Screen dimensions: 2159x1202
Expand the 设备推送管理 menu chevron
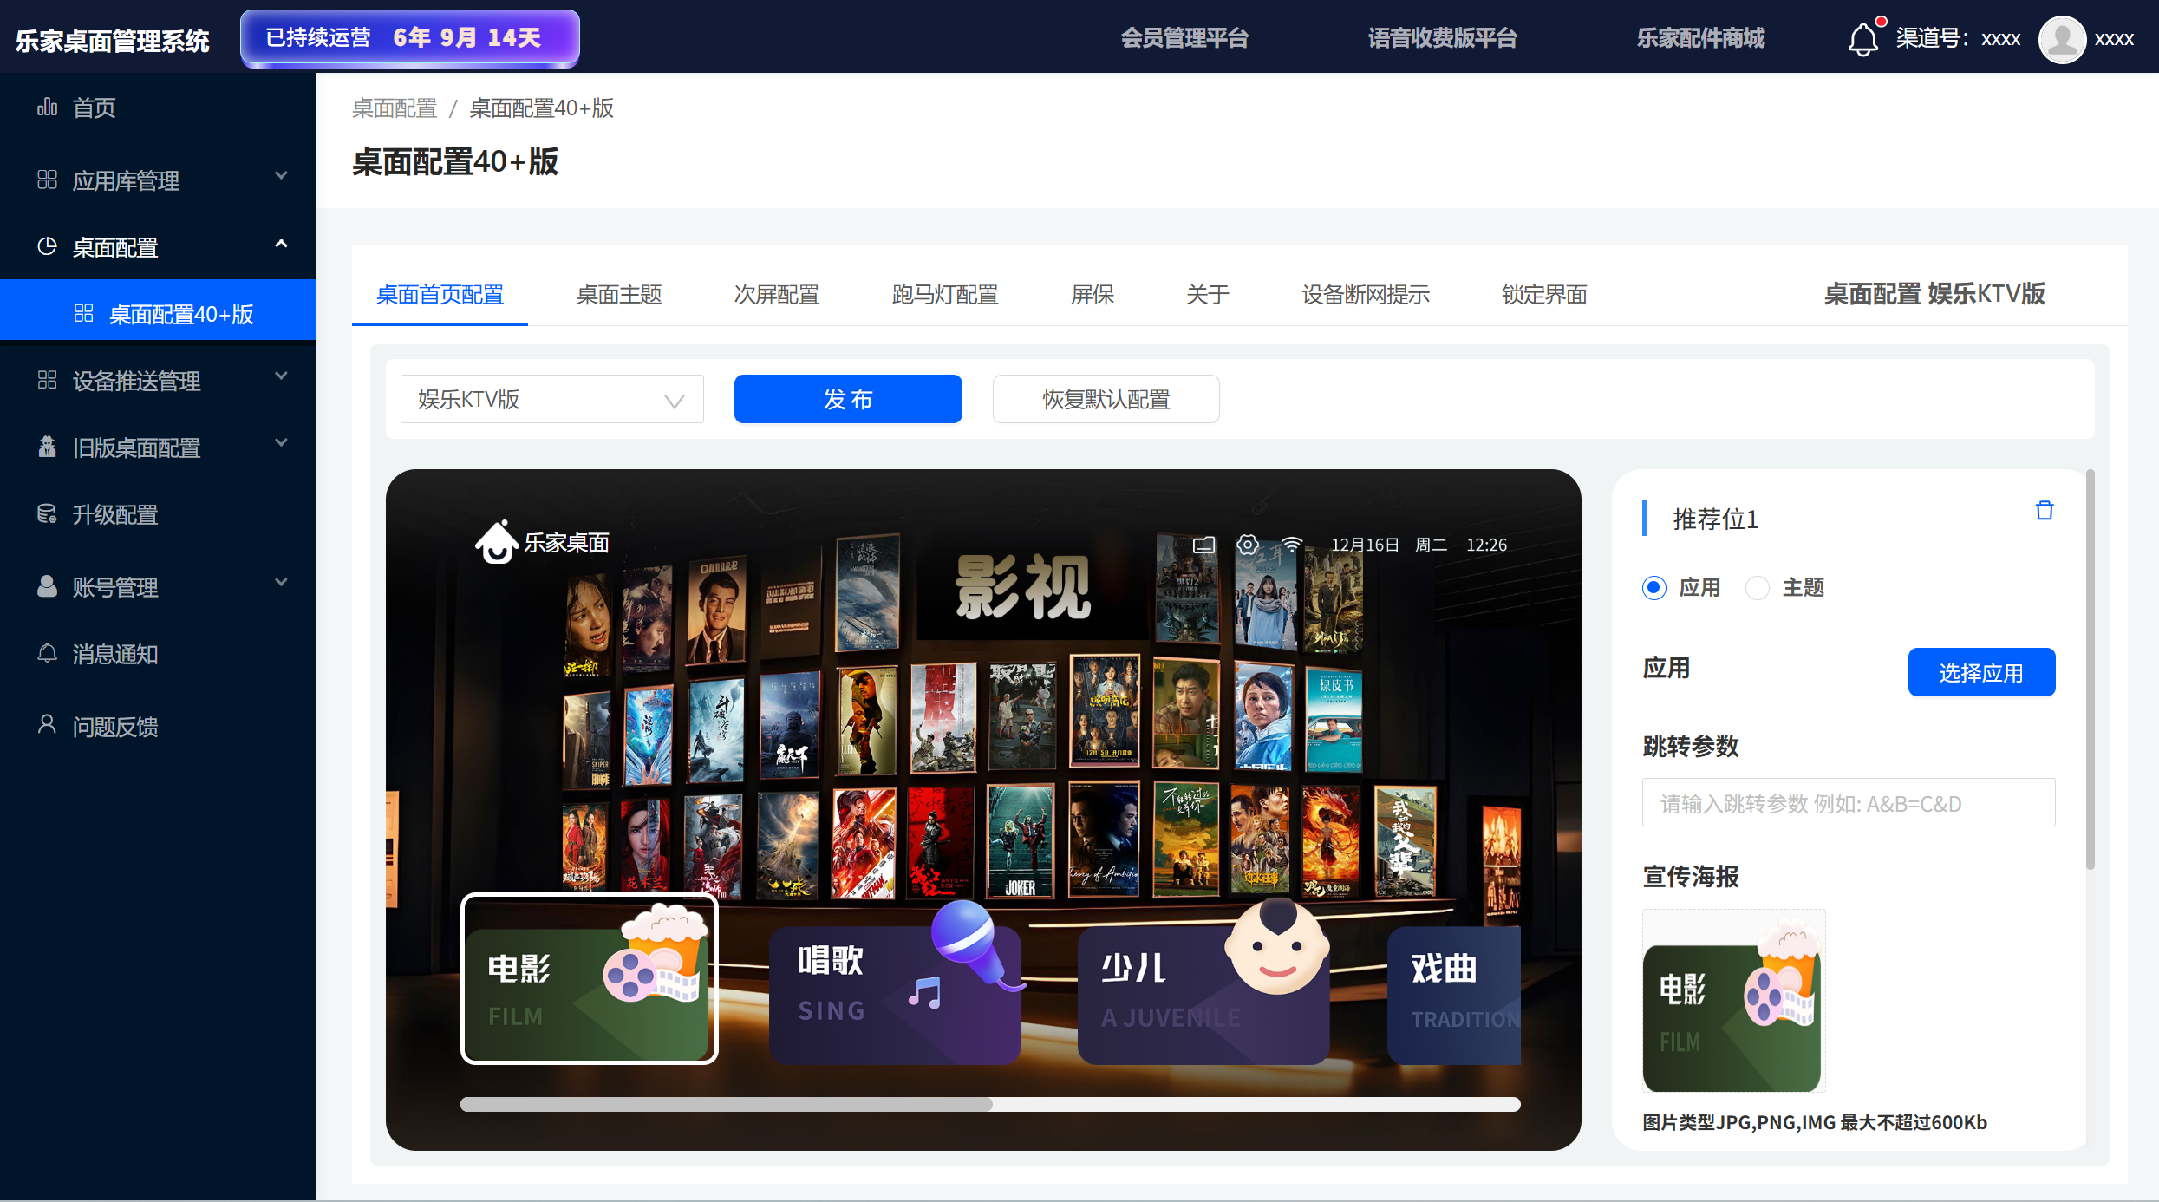click(x=281, y=376)
